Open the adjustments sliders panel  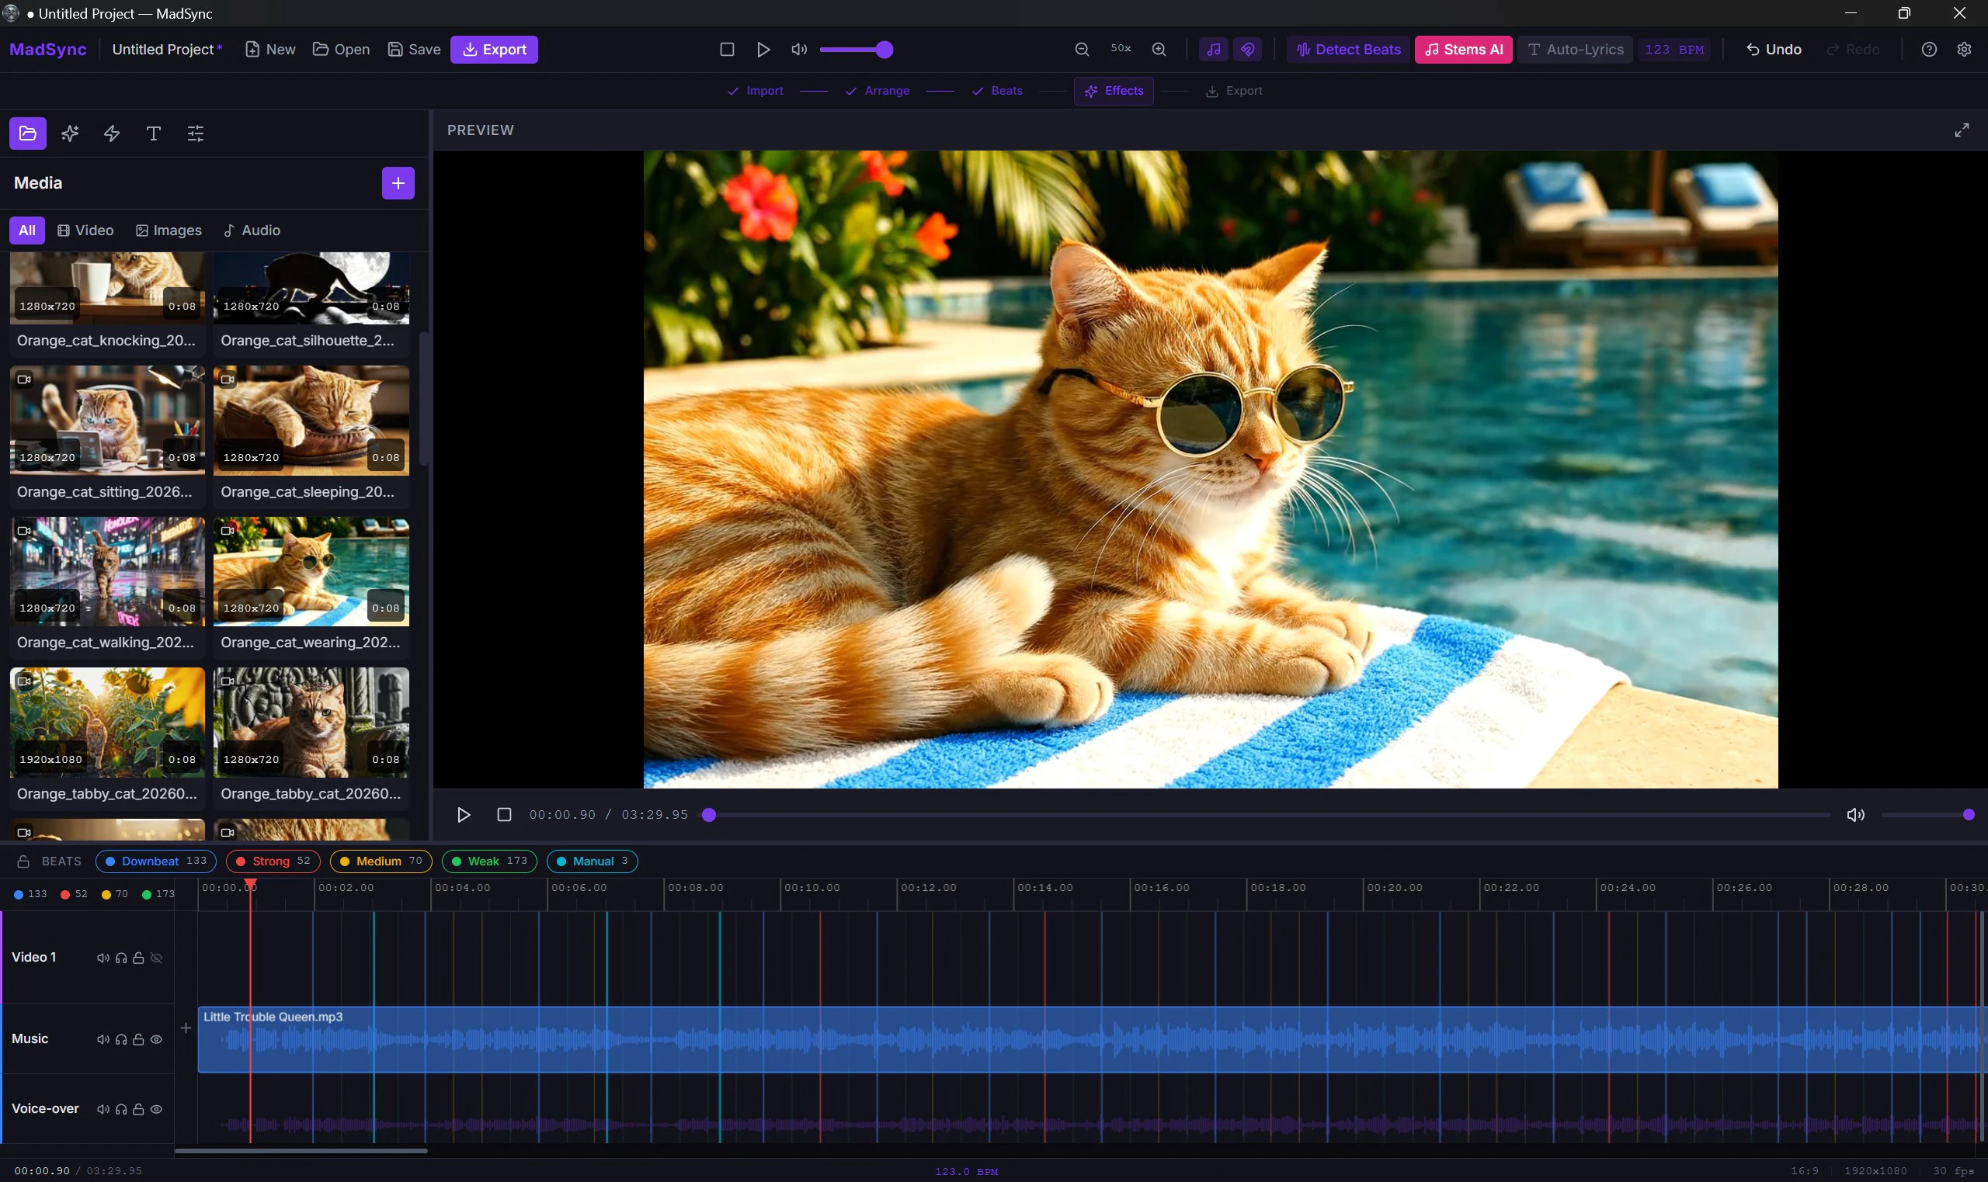click(194, 133)
